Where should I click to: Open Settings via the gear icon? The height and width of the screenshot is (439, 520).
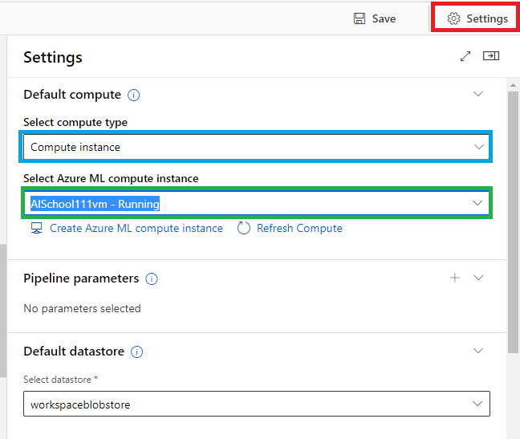pyautogui.click(x=453, y=18)
